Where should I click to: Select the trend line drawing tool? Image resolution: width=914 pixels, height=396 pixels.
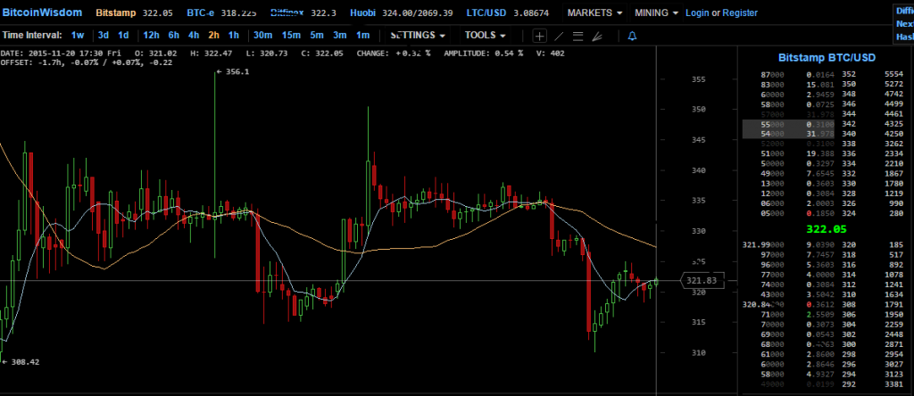(x=559, y=36)
